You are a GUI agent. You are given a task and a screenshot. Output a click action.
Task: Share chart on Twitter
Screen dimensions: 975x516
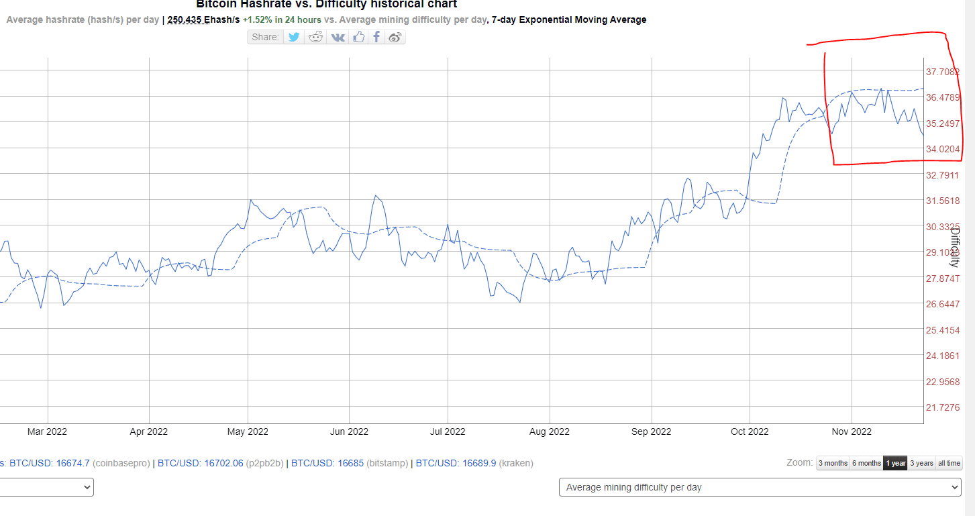pyautogui.click(x=294, y=37)
